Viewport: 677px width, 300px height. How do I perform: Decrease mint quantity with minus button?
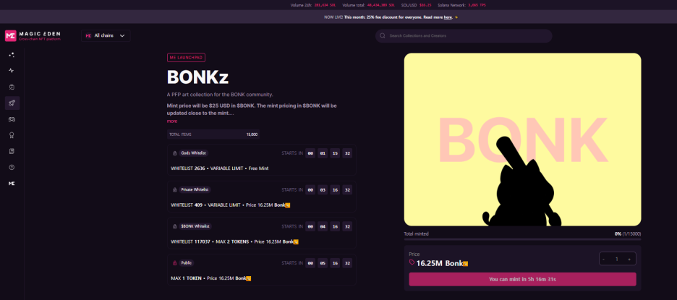(x=603, y=260)
